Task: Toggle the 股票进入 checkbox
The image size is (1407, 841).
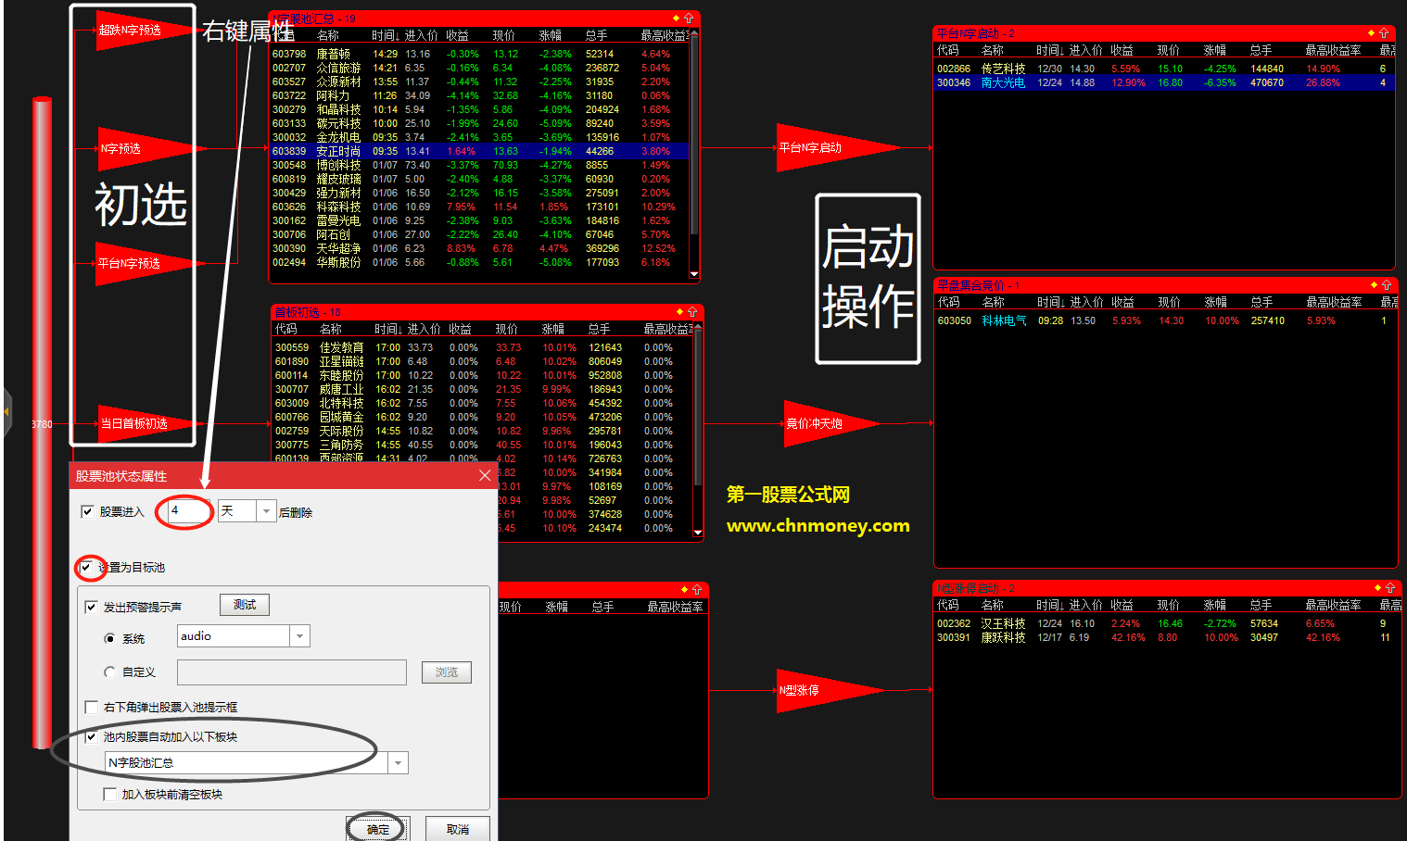Action: 88,511
